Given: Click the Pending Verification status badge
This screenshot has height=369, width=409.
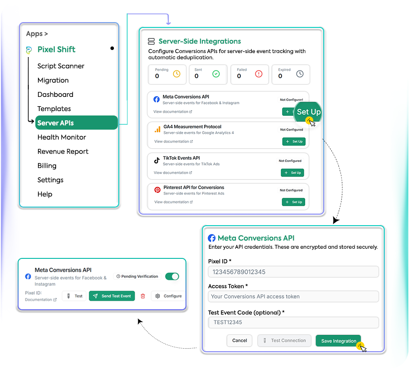Looking at the screenshot, I should click(137, 276).
